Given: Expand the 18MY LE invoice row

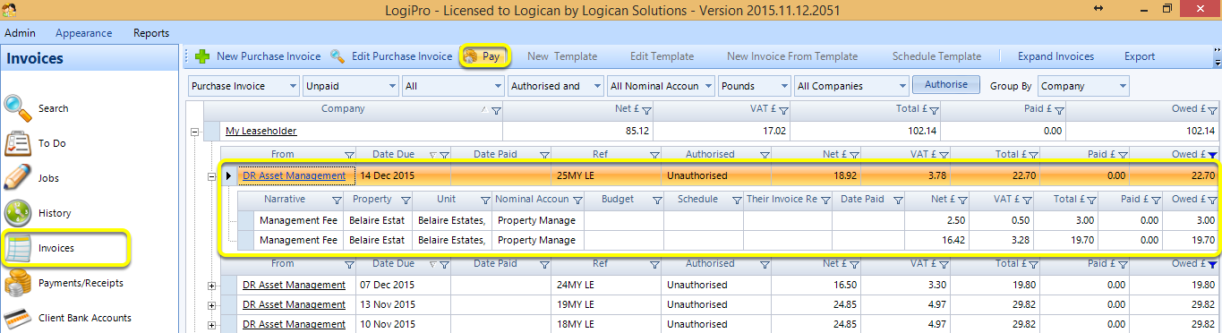Looking at the screenshot, I should click(212, 324).
